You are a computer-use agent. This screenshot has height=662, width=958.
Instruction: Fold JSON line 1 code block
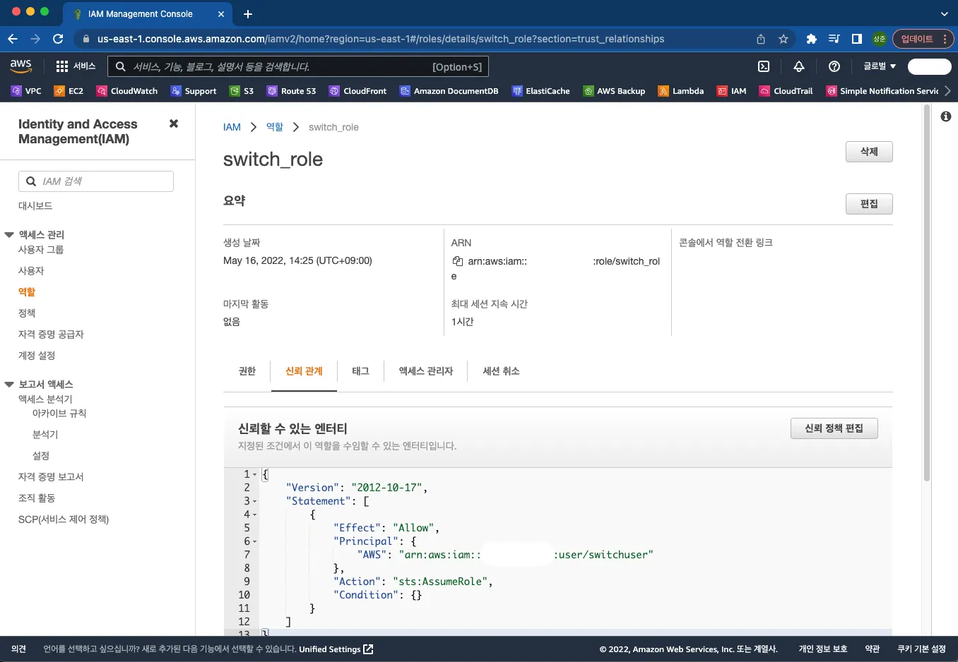(x=254, y=474)
